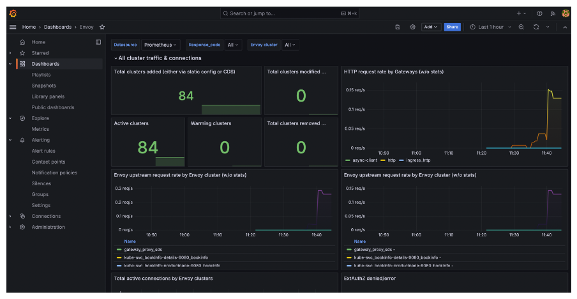The image size is (577, 299).
Task: Star the Envoy dashboard as favorite
Action: tap(102, 27)
